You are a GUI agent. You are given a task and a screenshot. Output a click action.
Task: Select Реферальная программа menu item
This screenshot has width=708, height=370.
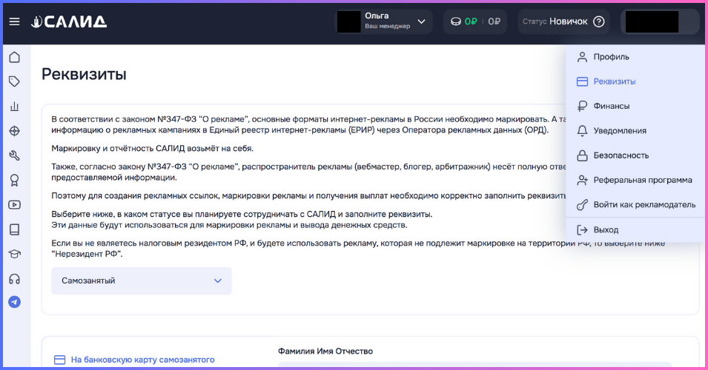point(635,181)
